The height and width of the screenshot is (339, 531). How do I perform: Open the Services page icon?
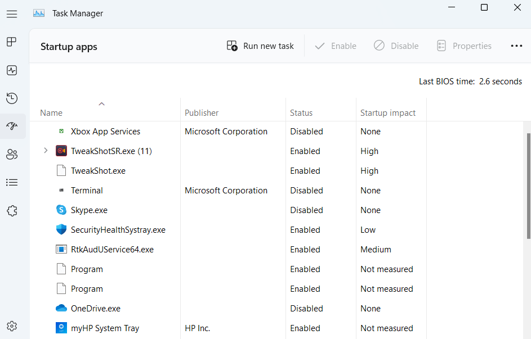pyautogui.click(x=12, y=211)
